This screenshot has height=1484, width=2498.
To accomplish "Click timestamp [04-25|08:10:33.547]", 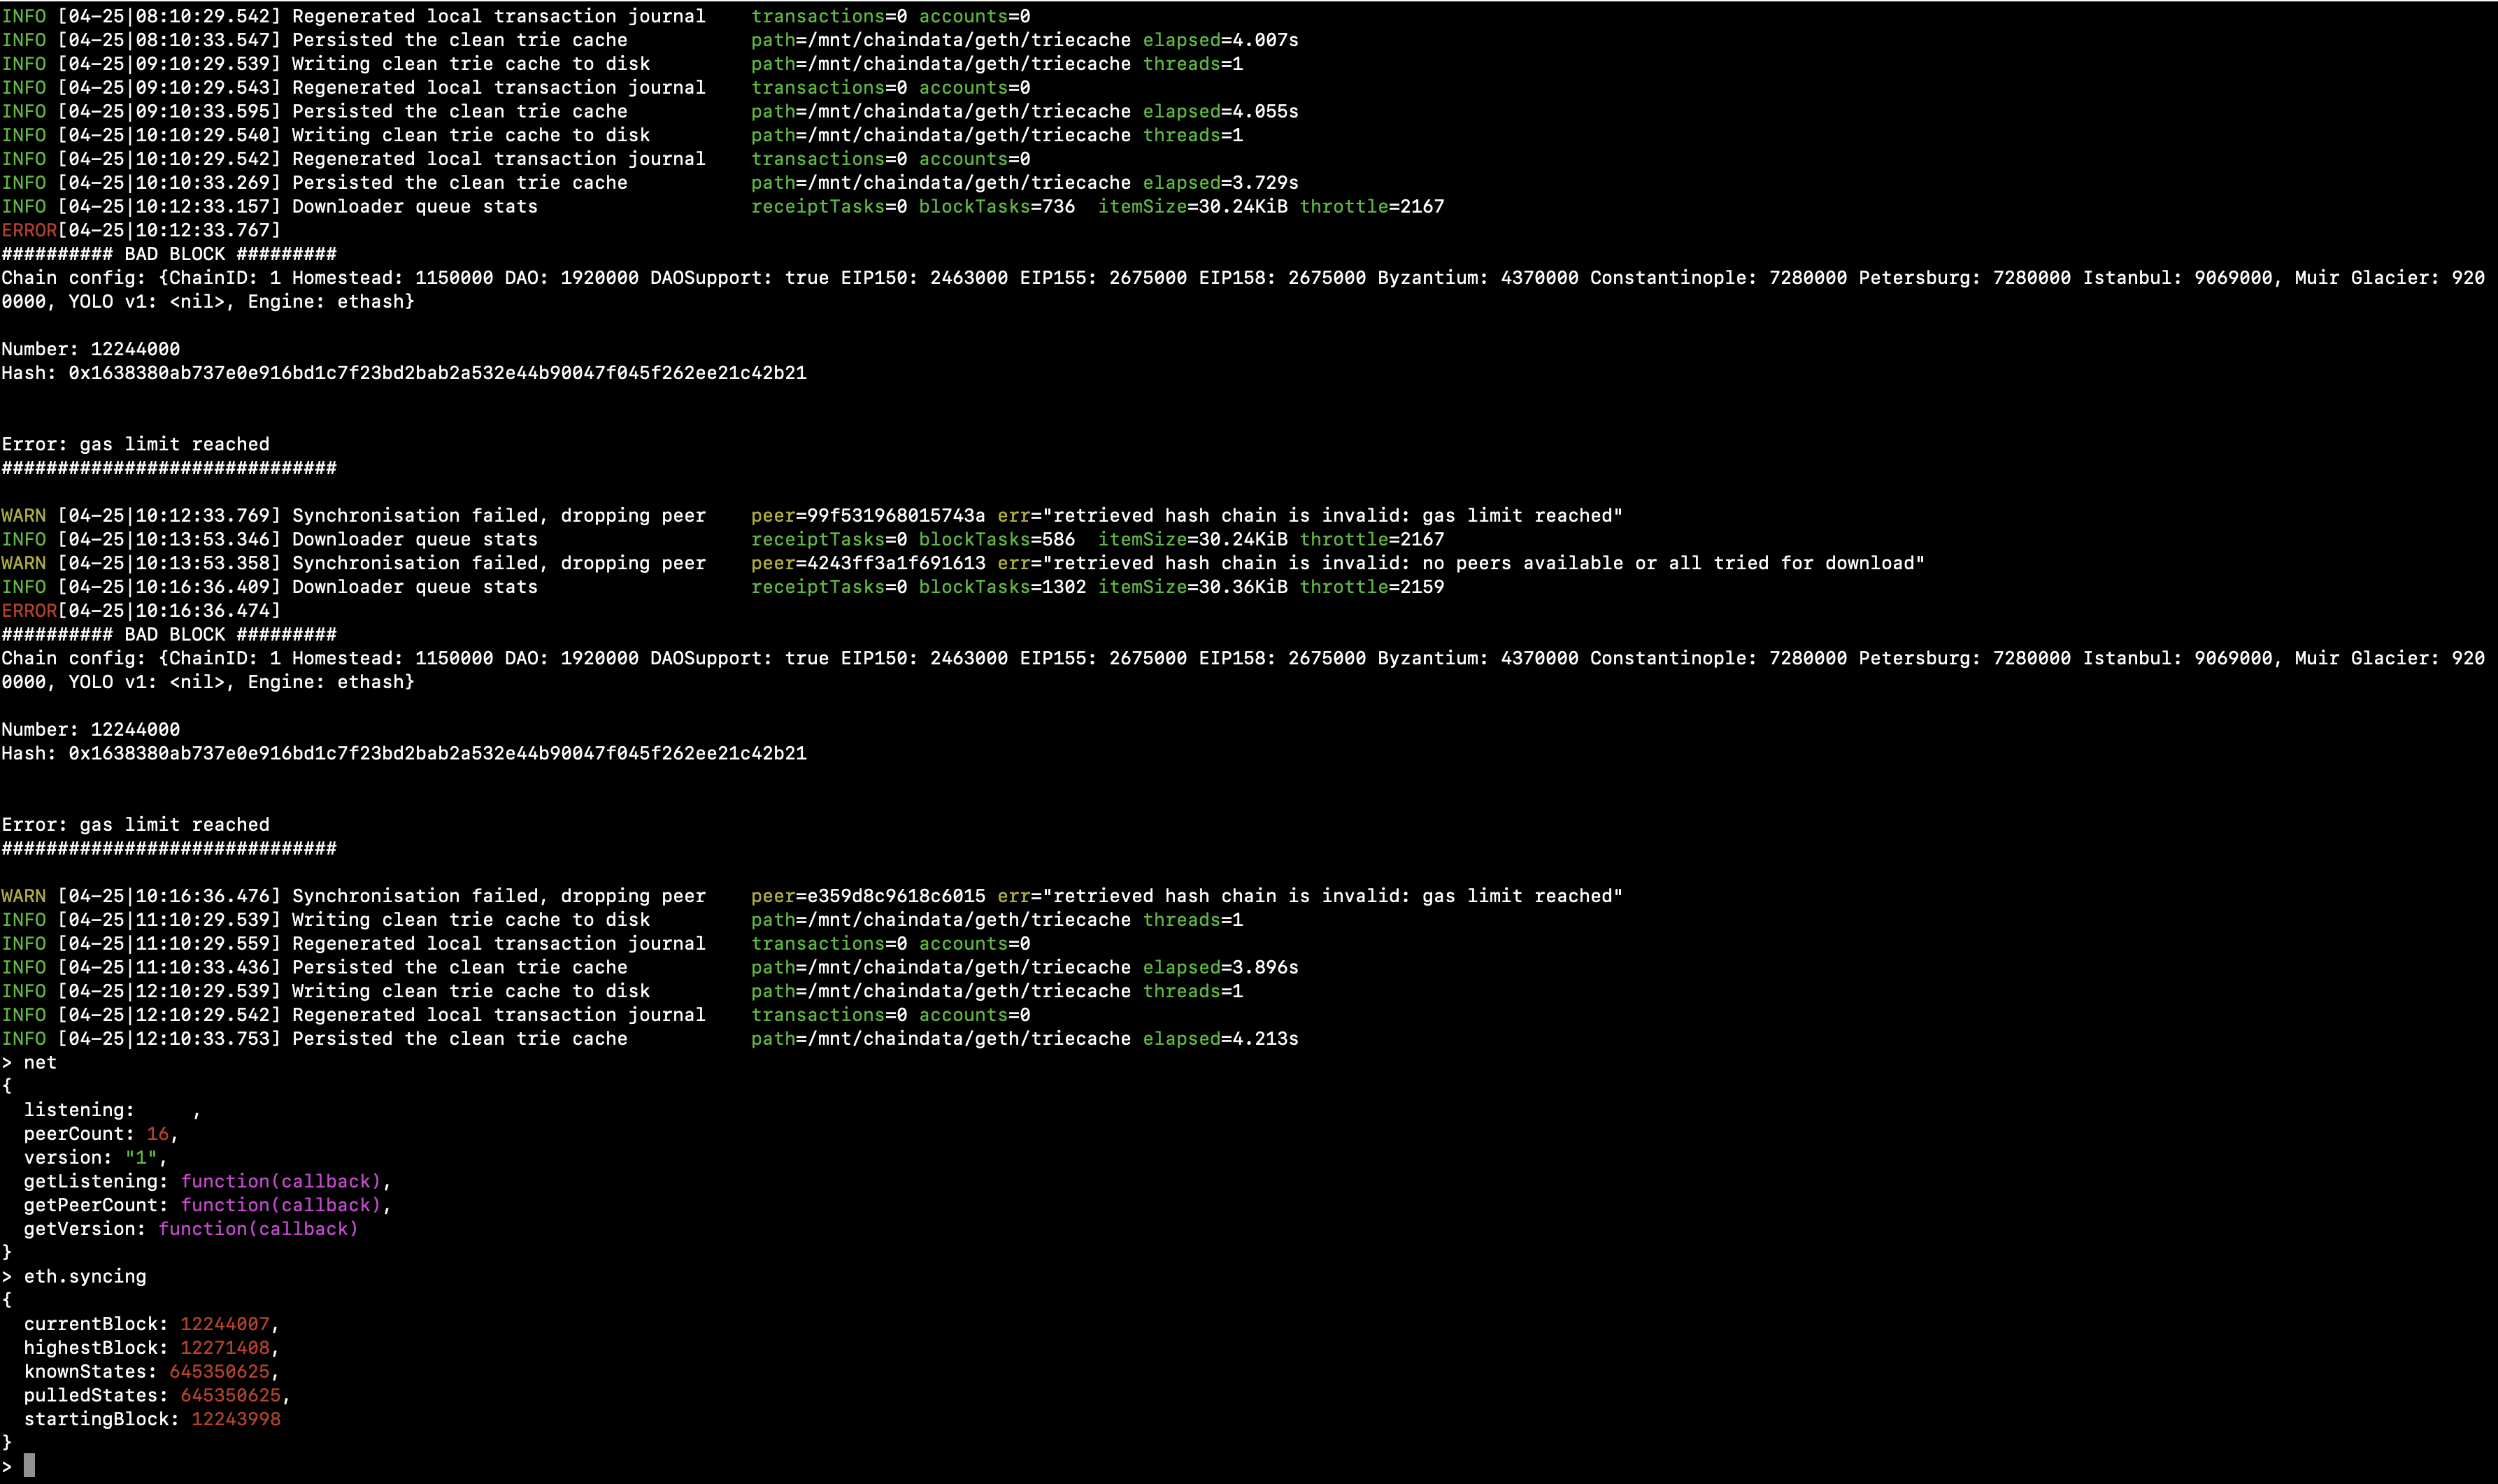I will 169,40.
